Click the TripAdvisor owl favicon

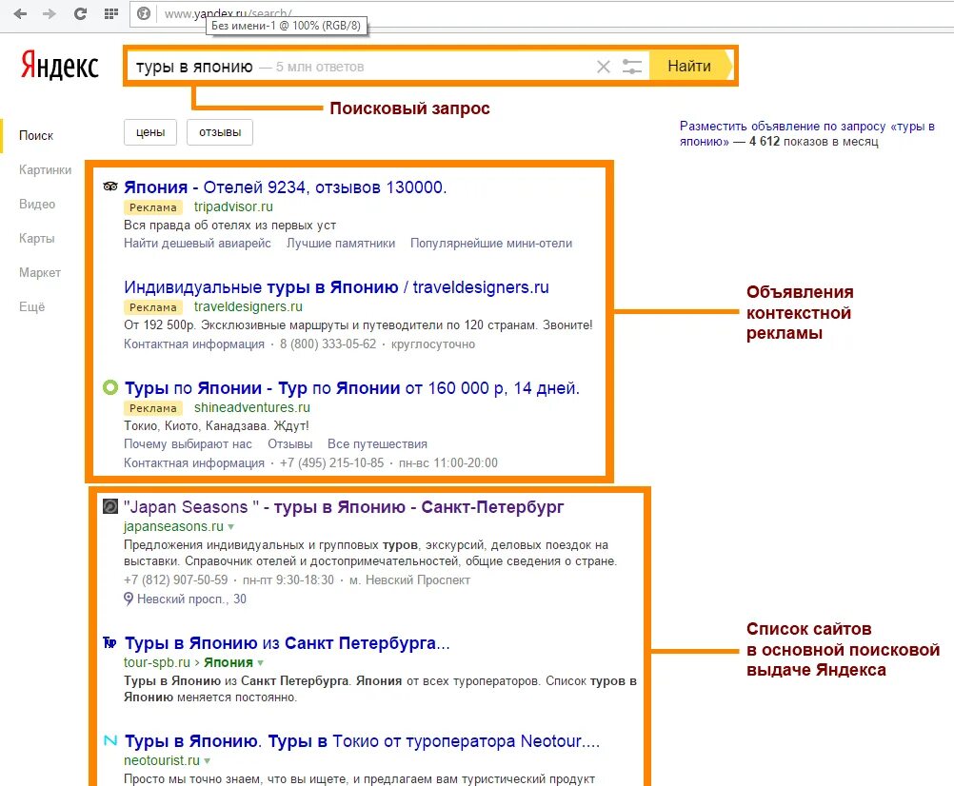click(110, 187)
